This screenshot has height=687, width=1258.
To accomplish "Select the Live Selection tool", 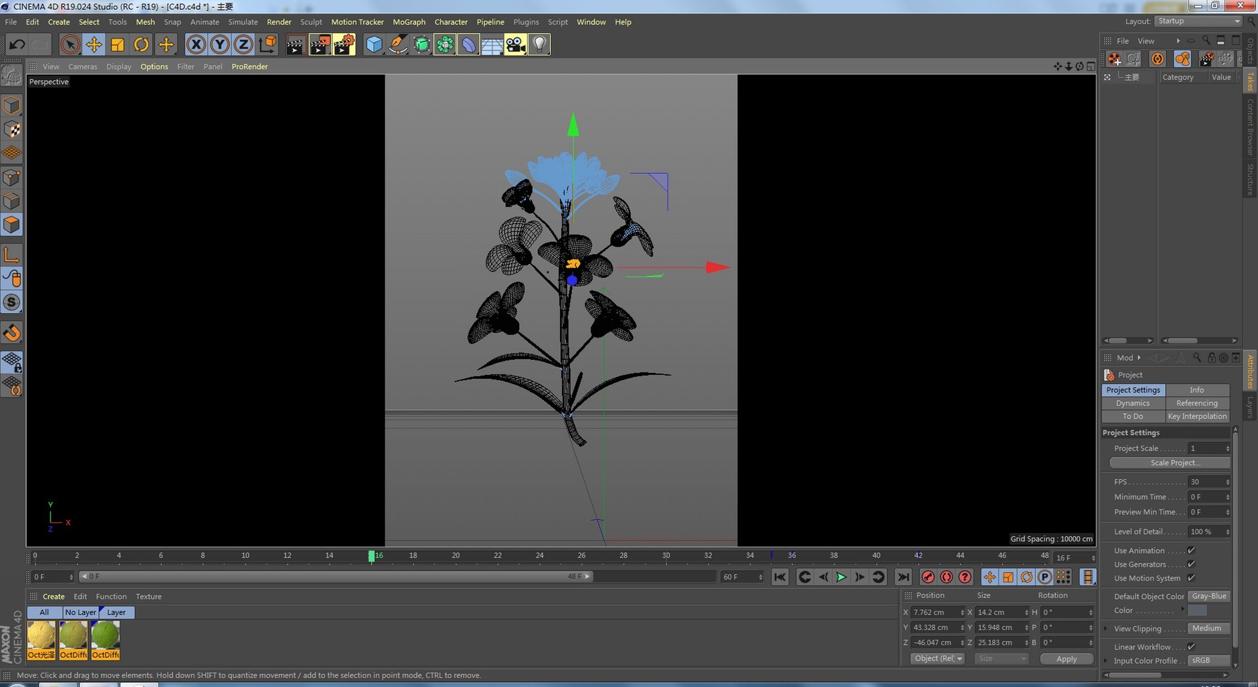I will click(x=70, y=45).
